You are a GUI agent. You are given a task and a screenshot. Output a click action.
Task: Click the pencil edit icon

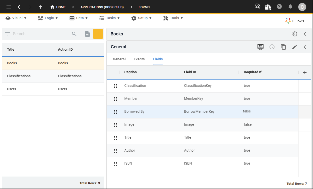(294, 47)
